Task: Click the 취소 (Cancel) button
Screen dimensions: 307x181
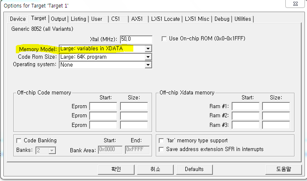Action: tap(155, 169)
